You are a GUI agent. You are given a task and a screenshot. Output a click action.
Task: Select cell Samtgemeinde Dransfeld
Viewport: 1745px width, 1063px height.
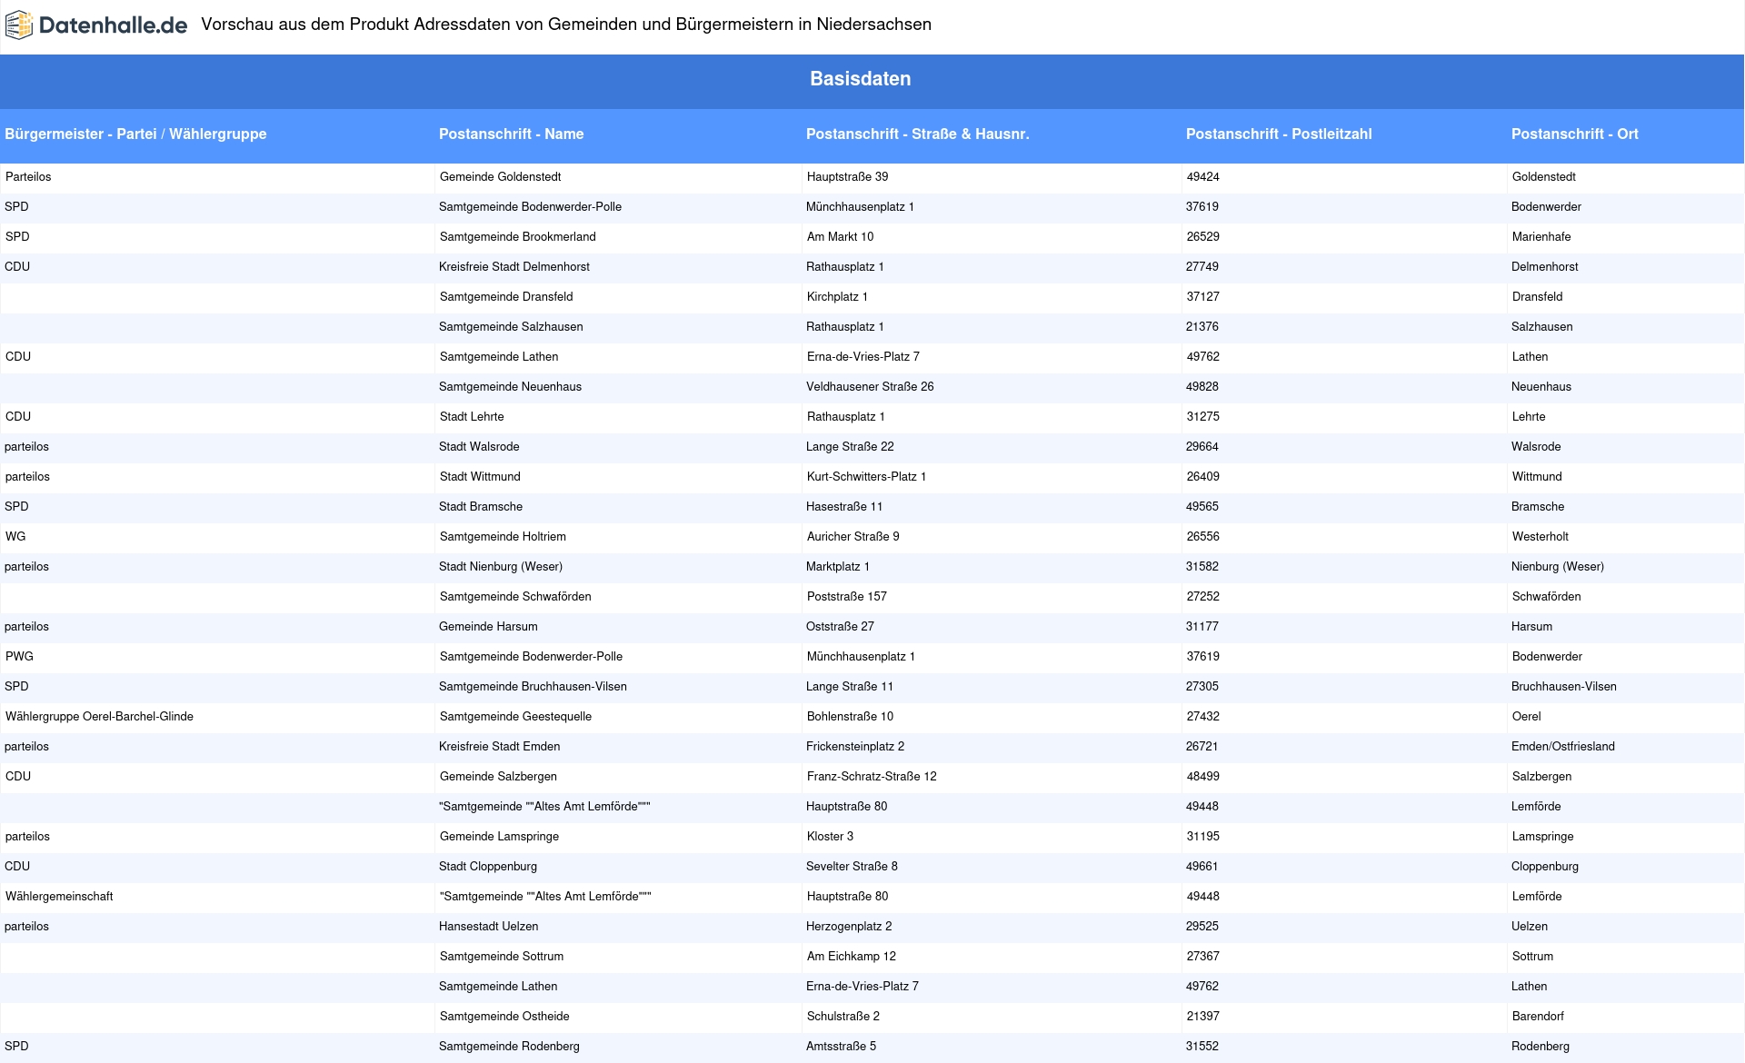[505, 297]
